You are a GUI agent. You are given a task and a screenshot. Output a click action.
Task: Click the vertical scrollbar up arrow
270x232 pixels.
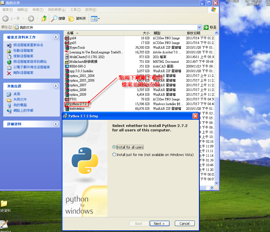[x=216, y=33]
